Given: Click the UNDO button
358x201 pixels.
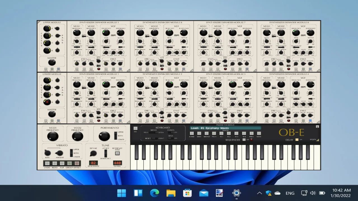Looking at the screenshot, I should [47, 163].
